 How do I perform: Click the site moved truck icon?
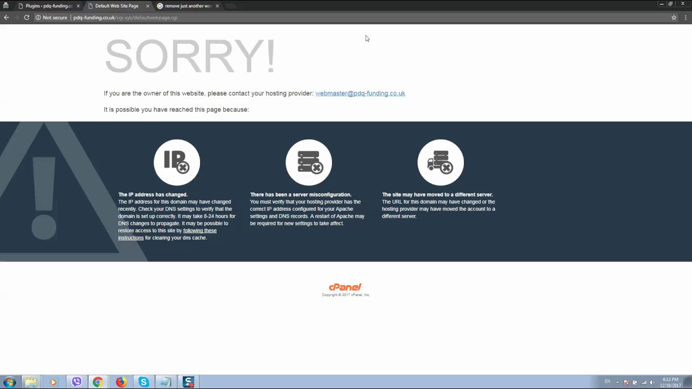click(x=441, y=162)
